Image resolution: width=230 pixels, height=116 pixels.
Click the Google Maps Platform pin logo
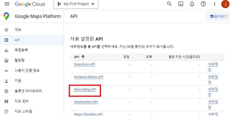point(6,16)
